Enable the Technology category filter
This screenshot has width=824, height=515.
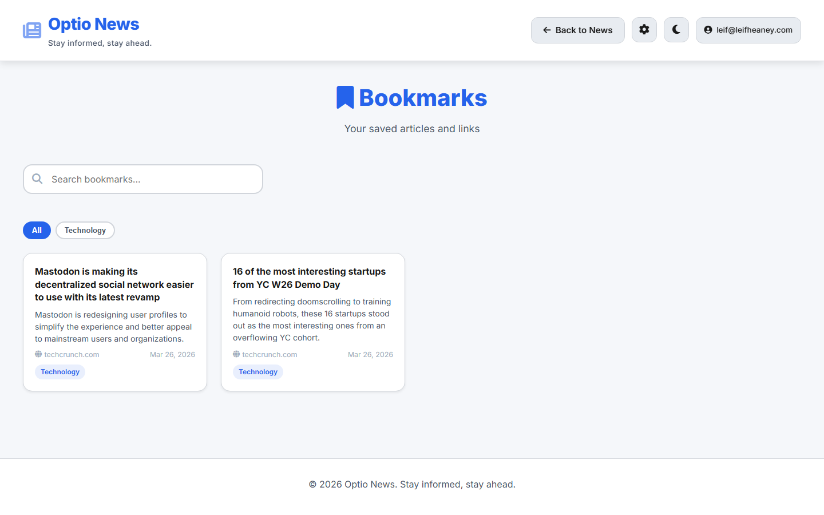tap(85, 230)
